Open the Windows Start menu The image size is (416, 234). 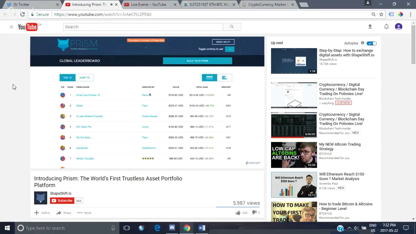pos(7,228)
